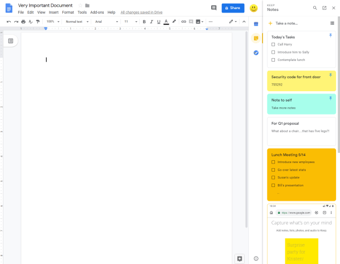The width and height of the screenshot is (340, 264).
Task: Check Bill's presentation checkbox
Action: [273, 185]
